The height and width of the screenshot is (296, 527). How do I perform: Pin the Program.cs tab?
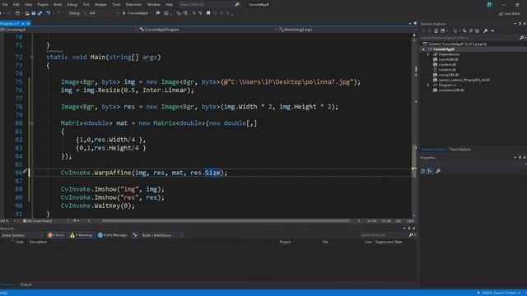[x=23, y=24]
